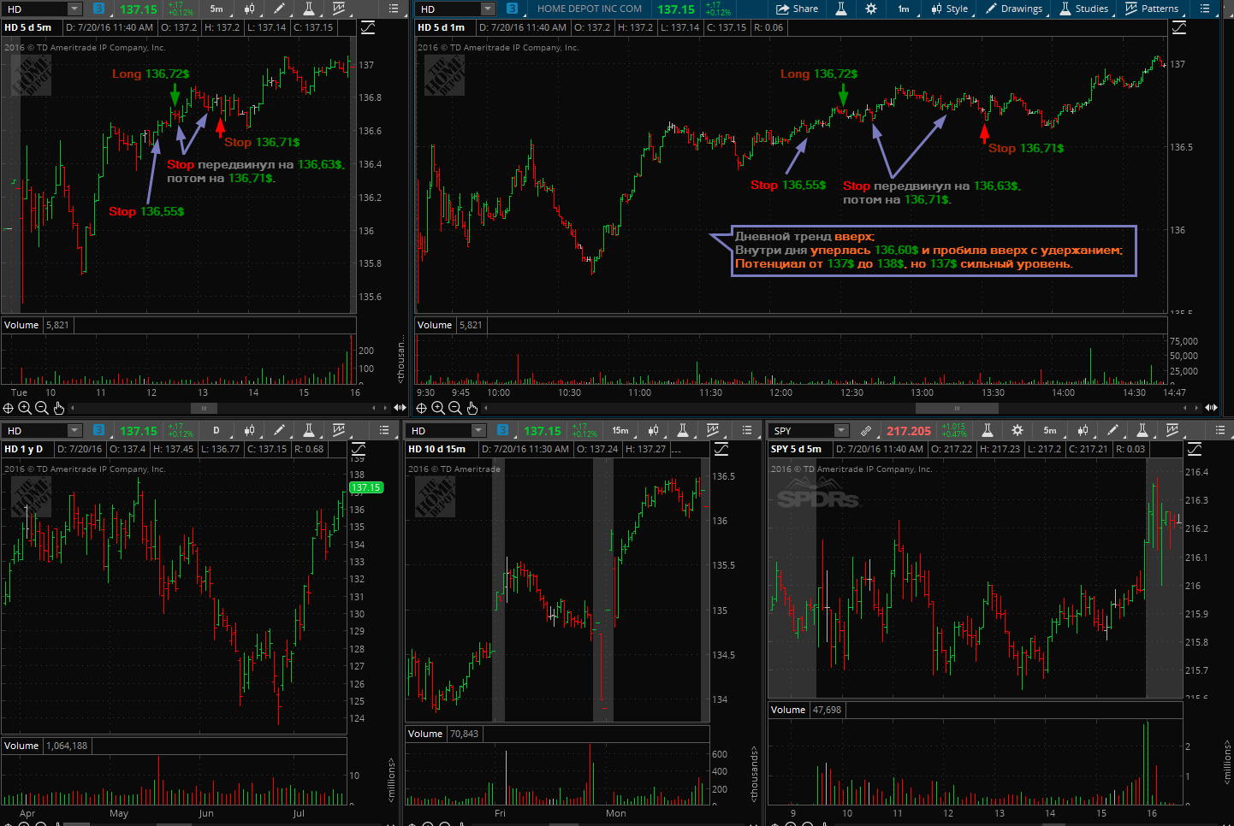The height and width of the screenshot is (826, 1234).
Task: Open symbol dropdown in top-right HD 1m chart
Action: tap(488, 9)
